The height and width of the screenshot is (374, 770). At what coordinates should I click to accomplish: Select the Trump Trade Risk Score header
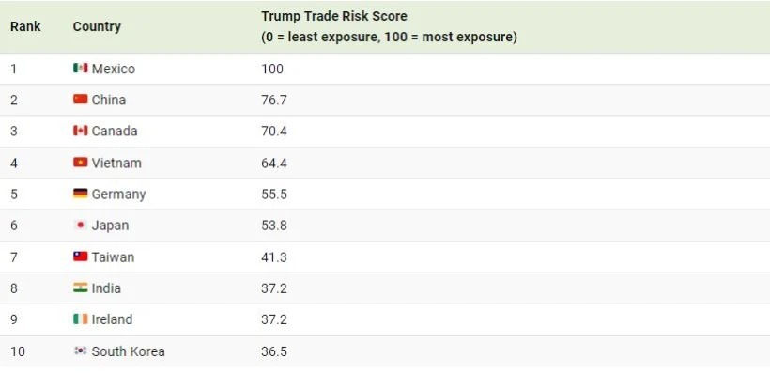(334, 16)
